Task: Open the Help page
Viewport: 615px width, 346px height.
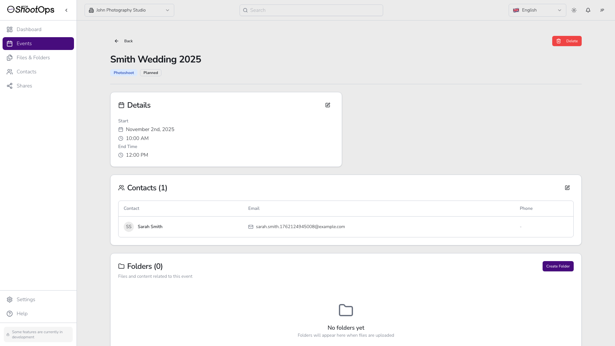Action: 22,314
